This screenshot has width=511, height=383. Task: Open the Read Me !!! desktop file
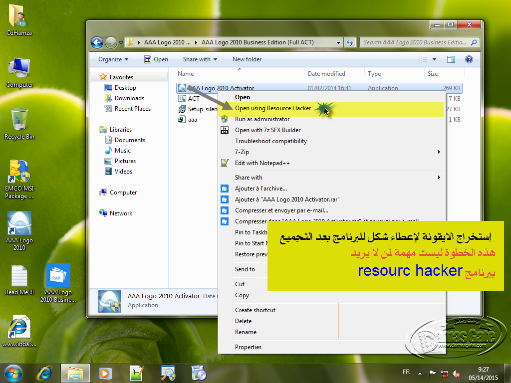pos(19,280)
